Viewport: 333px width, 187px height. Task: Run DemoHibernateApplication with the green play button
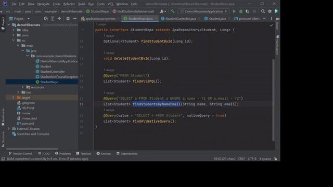[234, 11]
